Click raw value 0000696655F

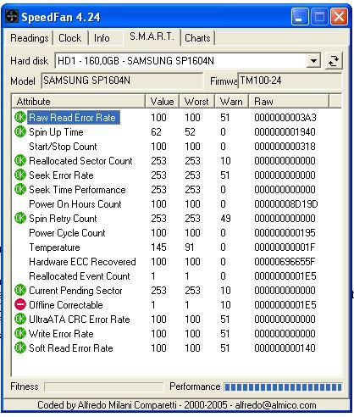click(285, 261)
